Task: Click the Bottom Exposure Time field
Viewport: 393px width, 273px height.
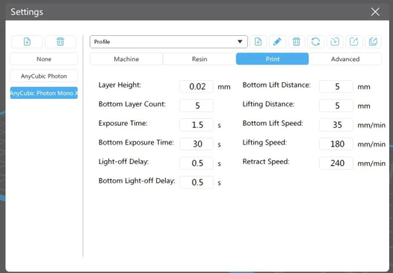Action: [x=196, y=144]
